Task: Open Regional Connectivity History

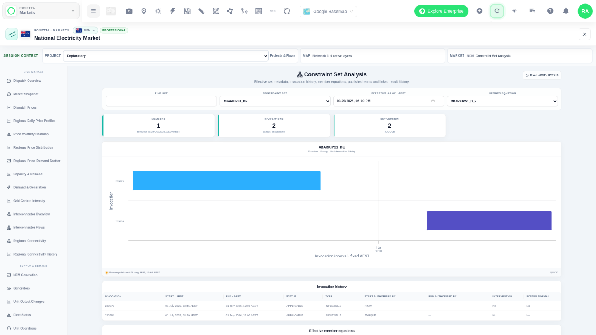Action: coord(35,254)
